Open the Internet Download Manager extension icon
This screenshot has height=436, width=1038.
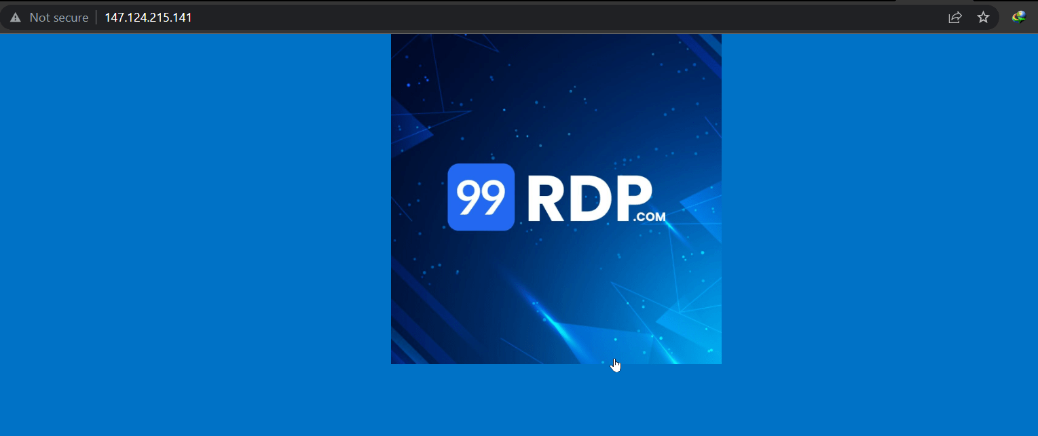[1018, 18]
